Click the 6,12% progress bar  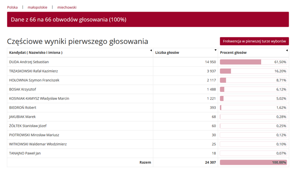click(253, 89)
